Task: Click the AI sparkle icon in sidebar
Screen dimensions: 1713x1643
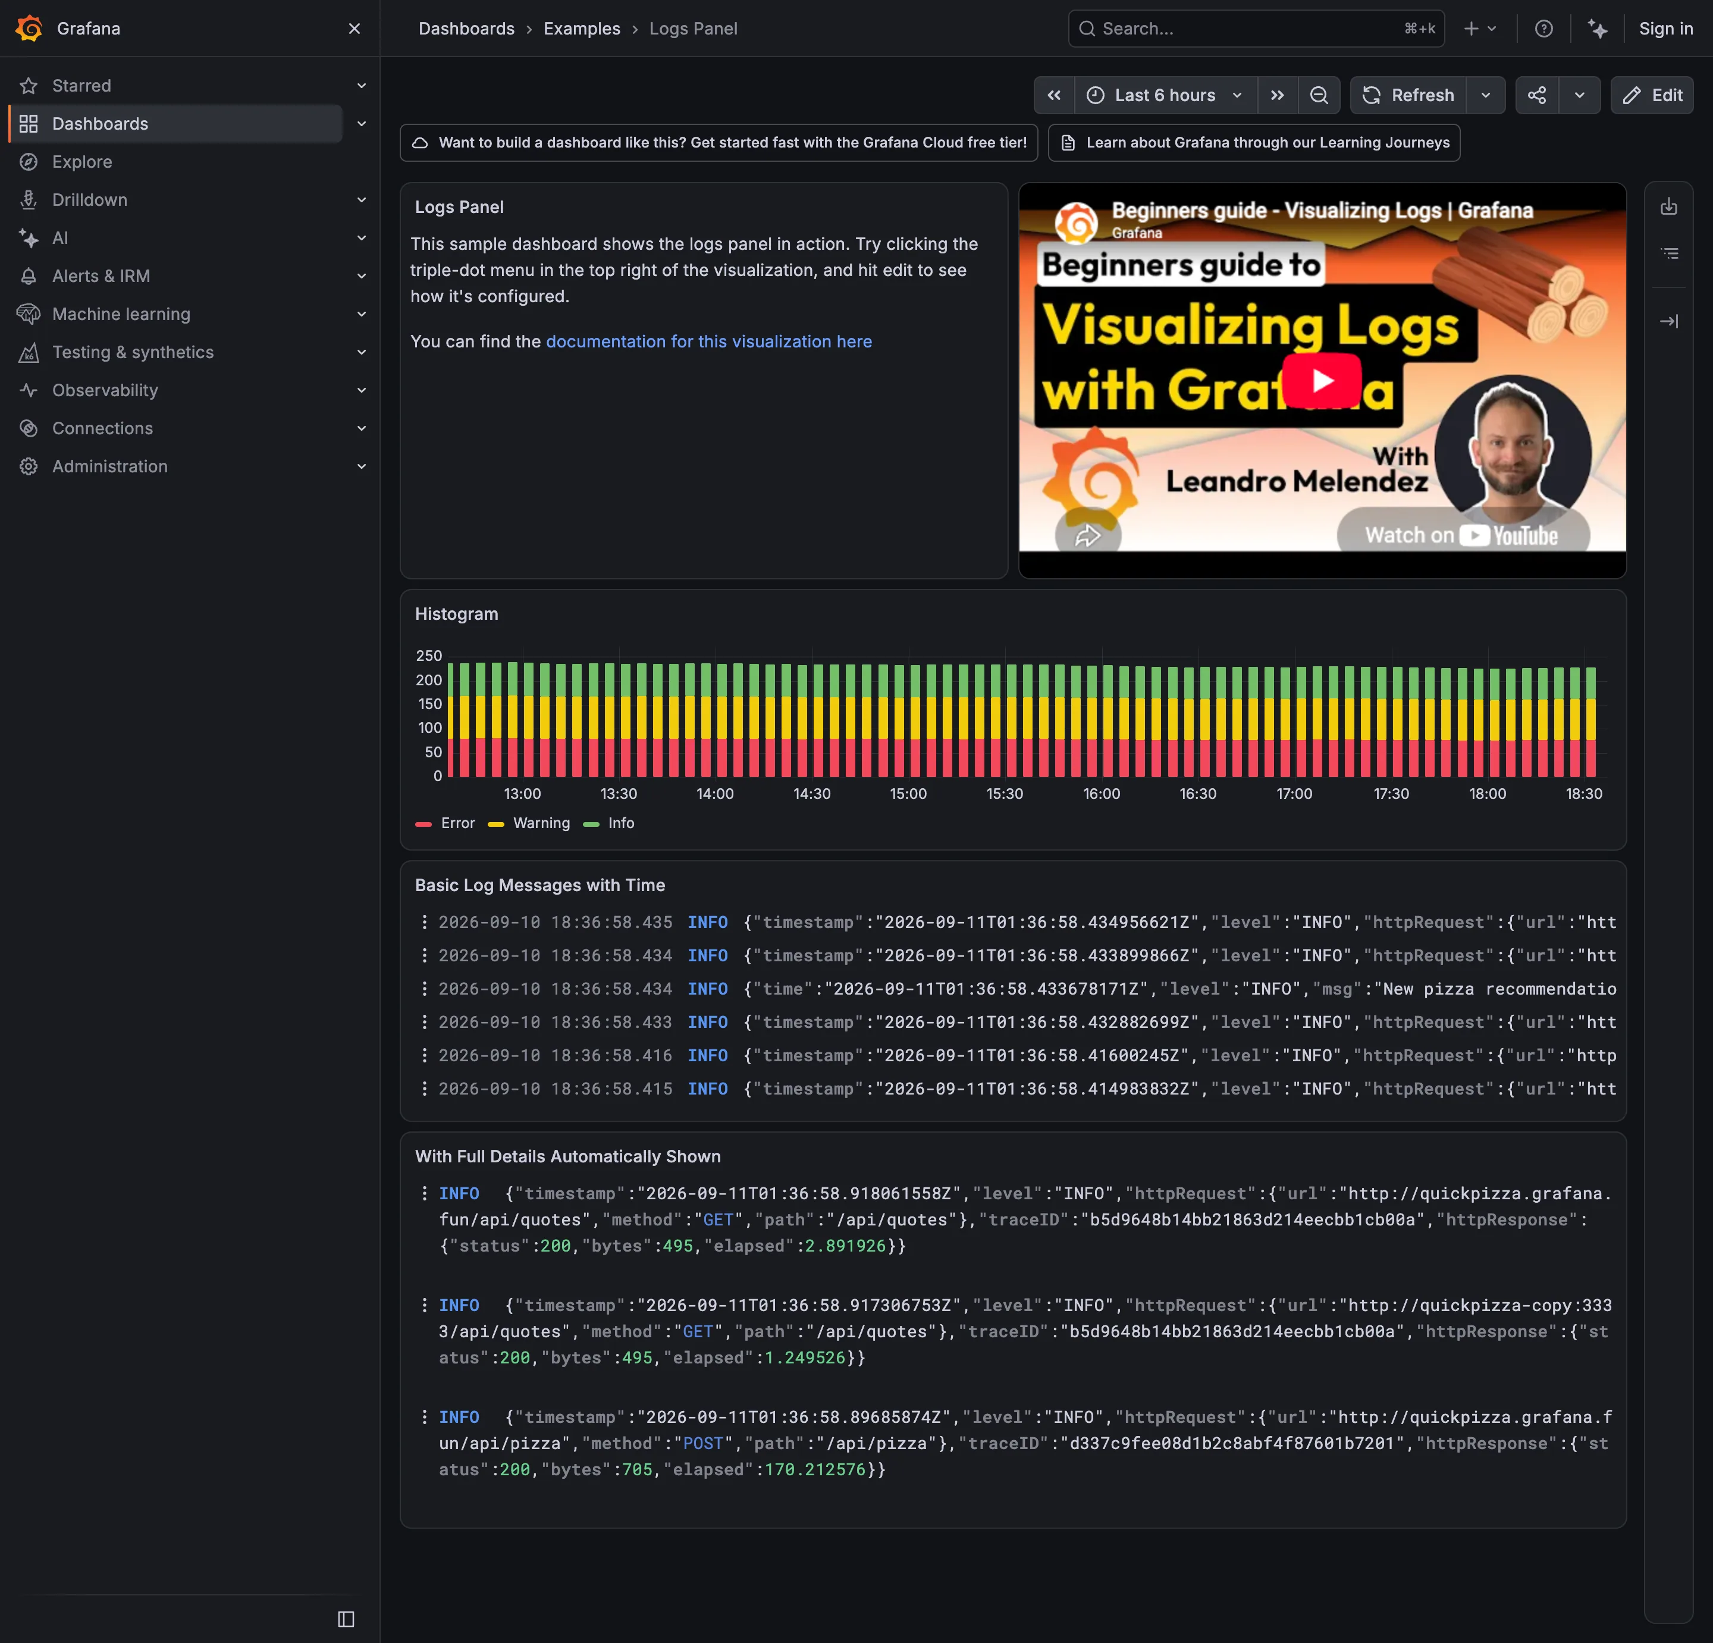Action: point(29,238)
